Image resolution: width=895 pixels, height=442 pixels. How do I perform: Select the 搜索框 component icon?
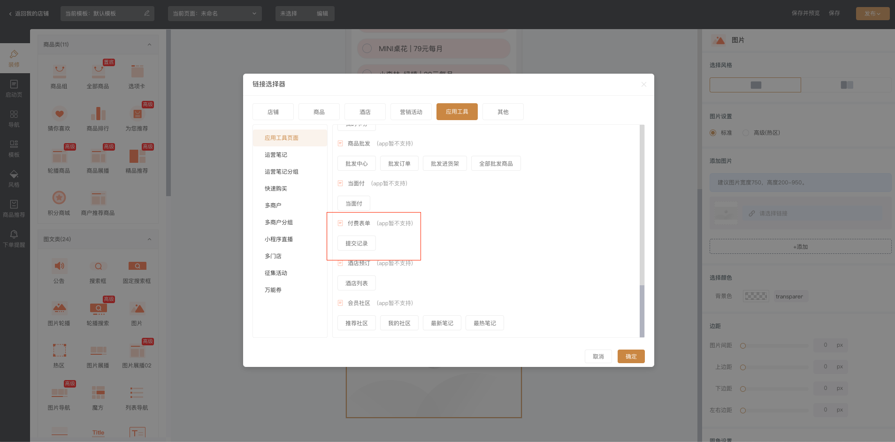tap(98, 266)
